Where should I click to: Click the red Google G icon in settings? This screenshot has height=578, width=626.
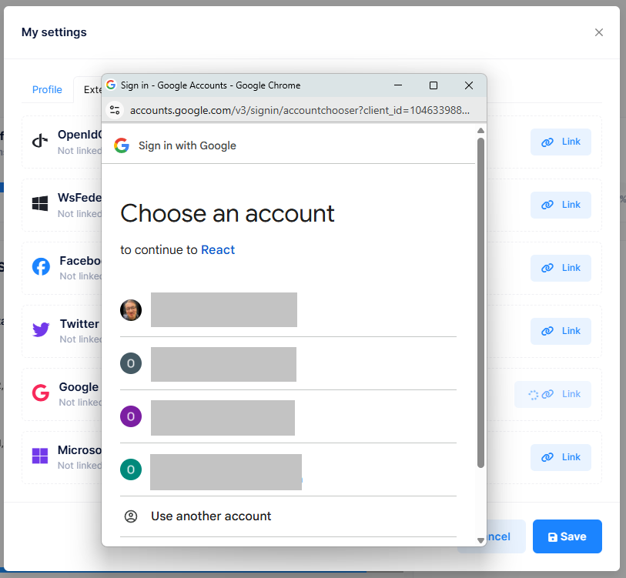tap(41, 393)
